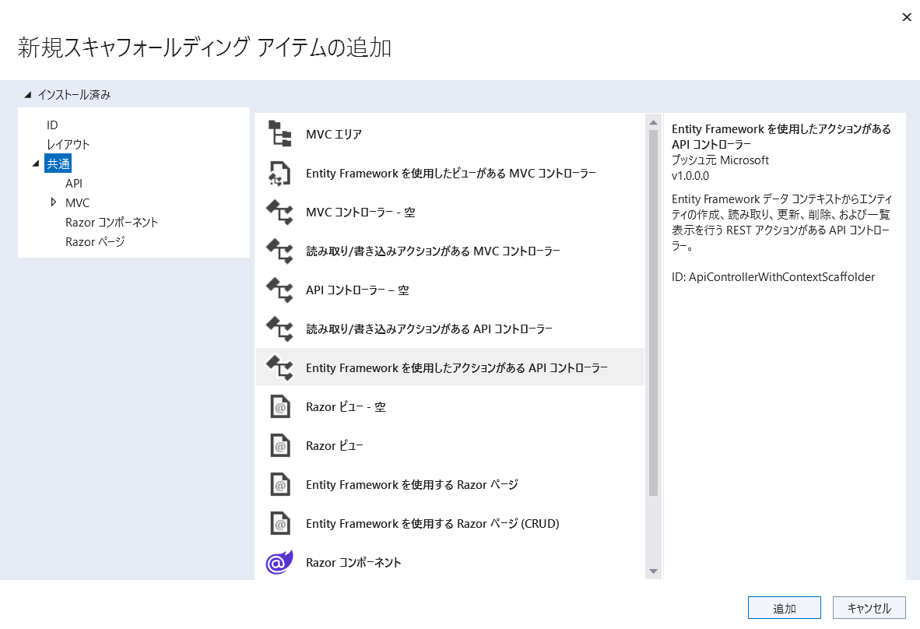Select Razor ページ in the left tree
The width and height of the screenshot is (920, 629).
click(95, 242)
